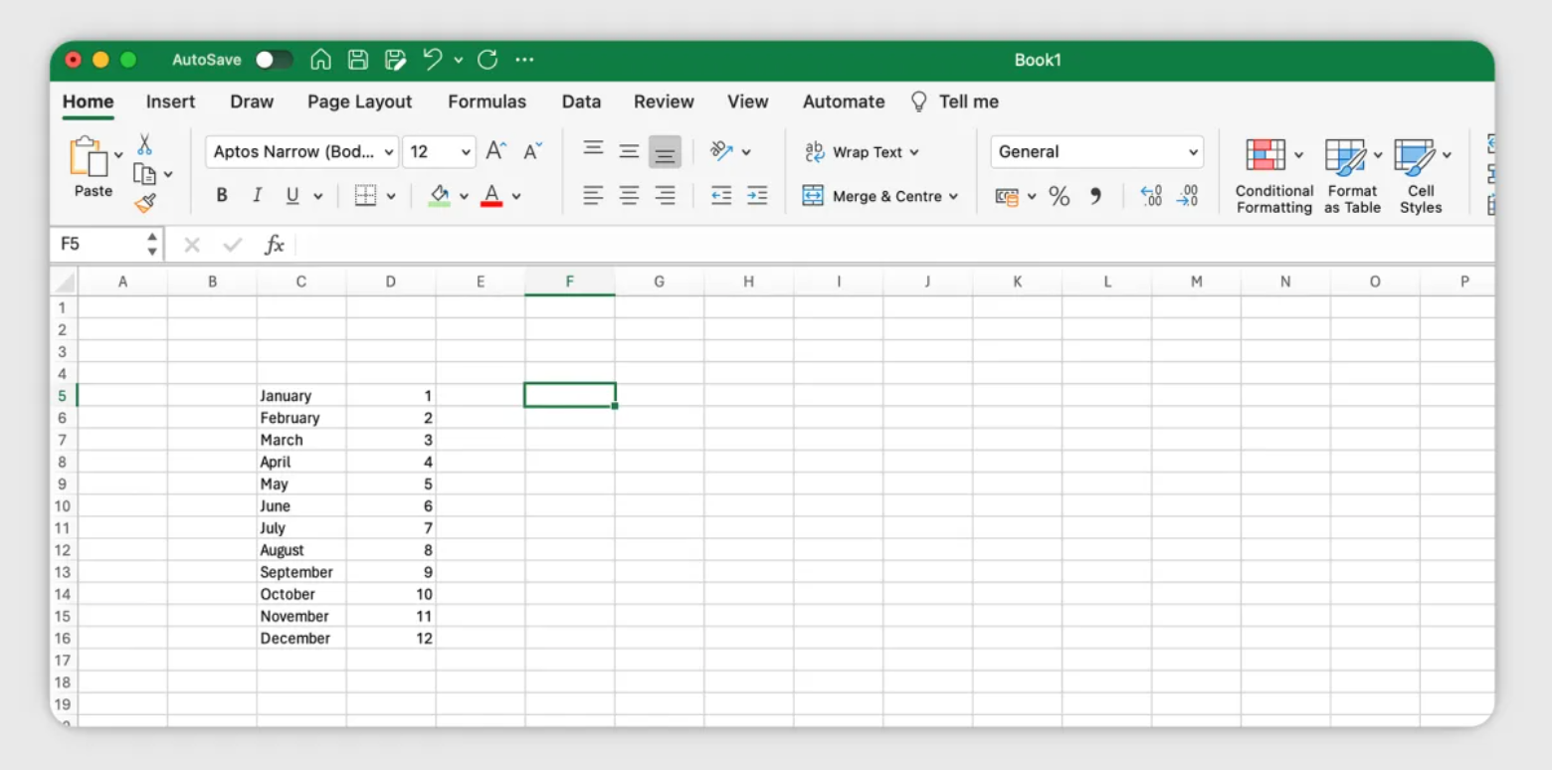This screenshot has width=1552, height=770.
Task: Open Cell Styles gallery
Action: (x=1421, y=177)
